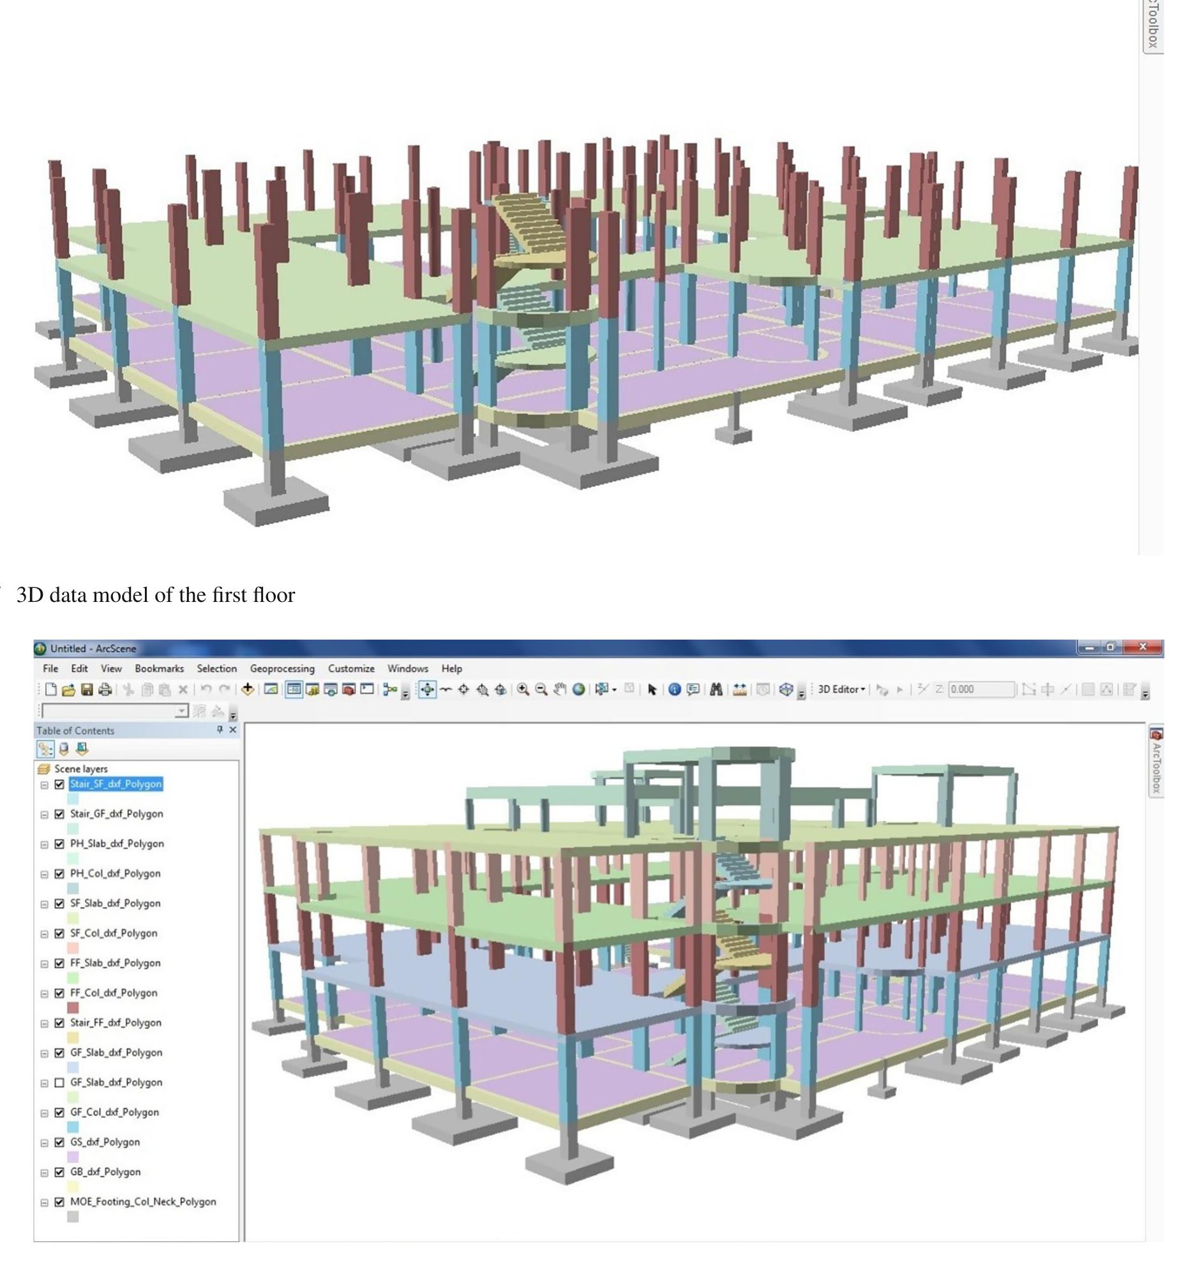The image size is (1202, 1269).
Task: Save the scene with the floppy disk icon
Action: click(x=87, y=690)
